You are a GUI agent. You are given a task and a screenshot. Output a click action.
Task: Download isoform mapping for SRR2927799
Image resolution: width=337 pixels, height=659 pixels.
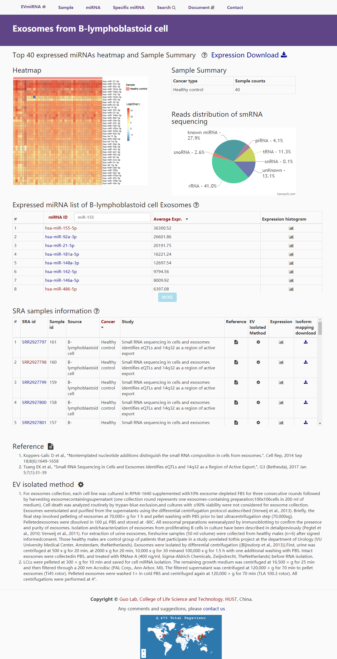coord(306,382)
